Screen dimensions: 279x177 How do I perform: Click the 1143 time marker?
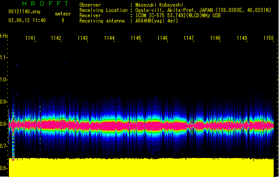coord(83,38)
